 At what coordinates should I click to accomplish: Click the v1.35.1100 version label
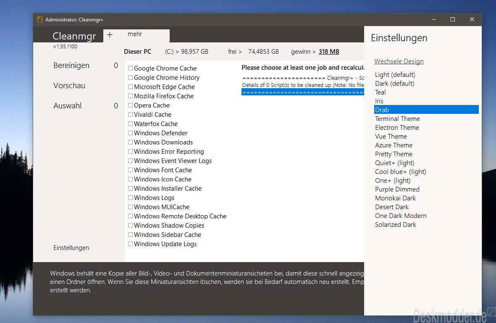[65, 47]
